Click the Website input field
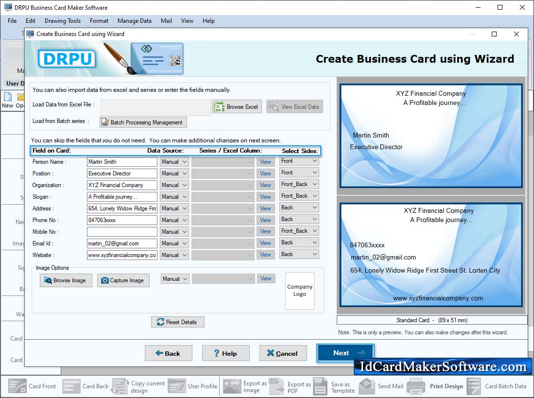The width and height of the screenshot is (534, 398). [122, 255]
